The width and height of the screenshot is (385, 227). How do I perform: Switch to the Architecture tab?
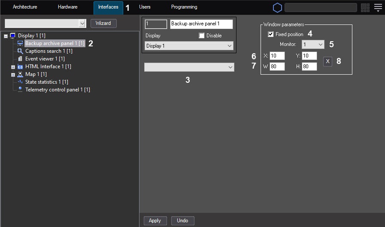coord(25,7)
